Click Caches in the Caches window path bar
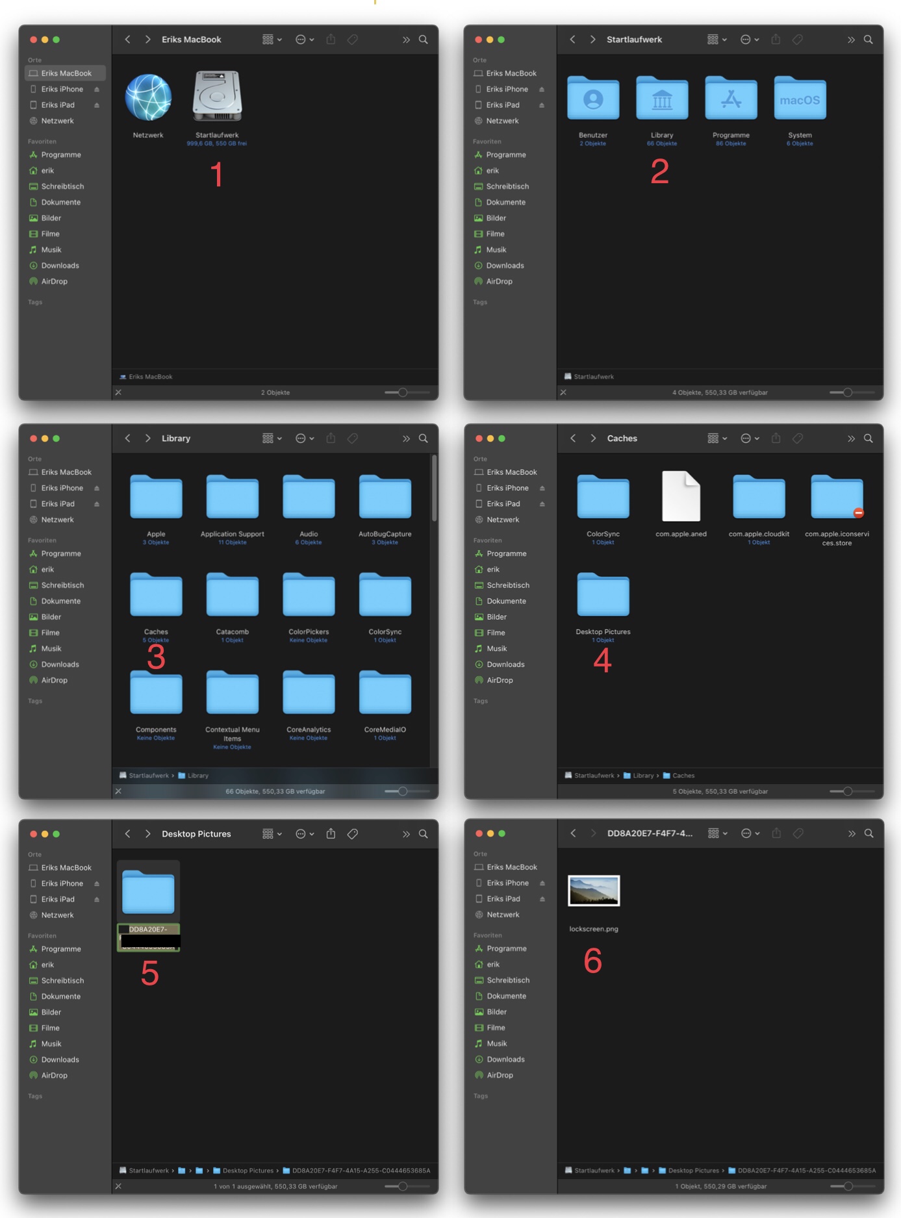Image resolution: width=901 pixels, height=1218 pixels. click(x=679, y=776)
